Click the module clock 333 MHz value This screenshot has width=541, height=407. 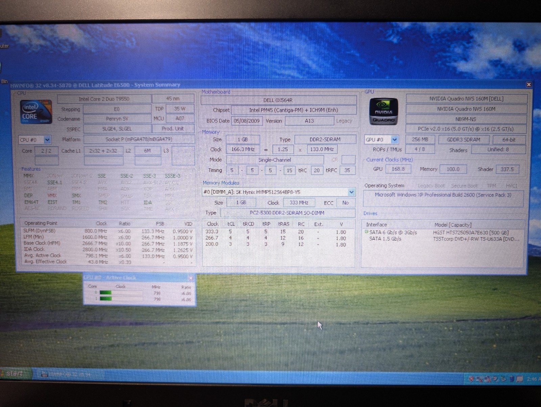tap(299, 202)
